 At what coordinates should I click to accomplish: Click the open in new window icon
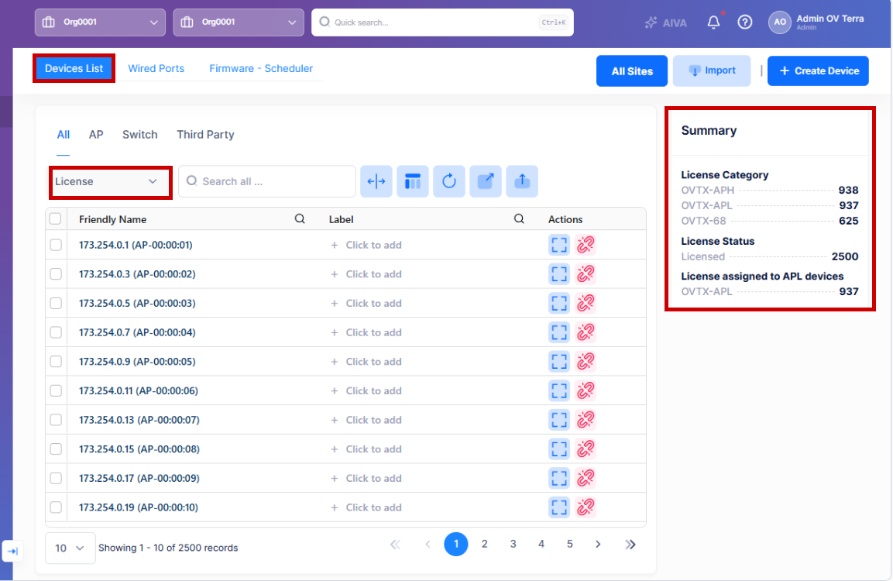click(x=486, y=181)
